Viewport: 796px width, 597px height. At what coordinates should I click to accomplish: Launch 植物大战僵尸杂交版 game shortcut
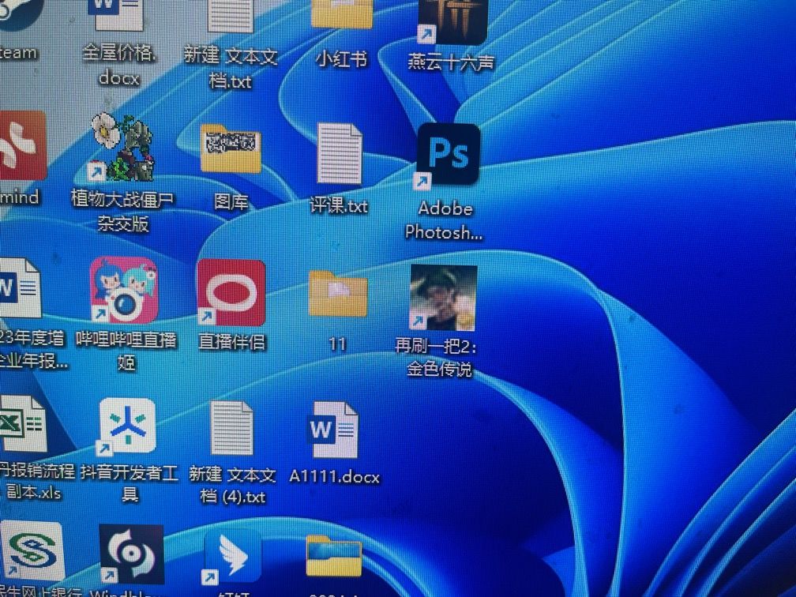[x=122, y=148]
